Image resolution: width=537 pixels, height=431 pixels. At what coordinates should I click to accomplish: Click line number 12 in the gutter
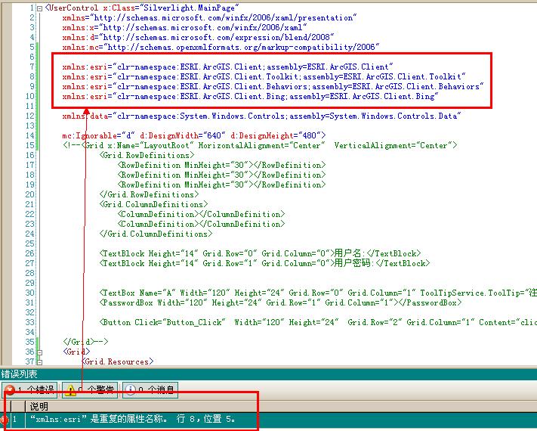coord(30,116)
